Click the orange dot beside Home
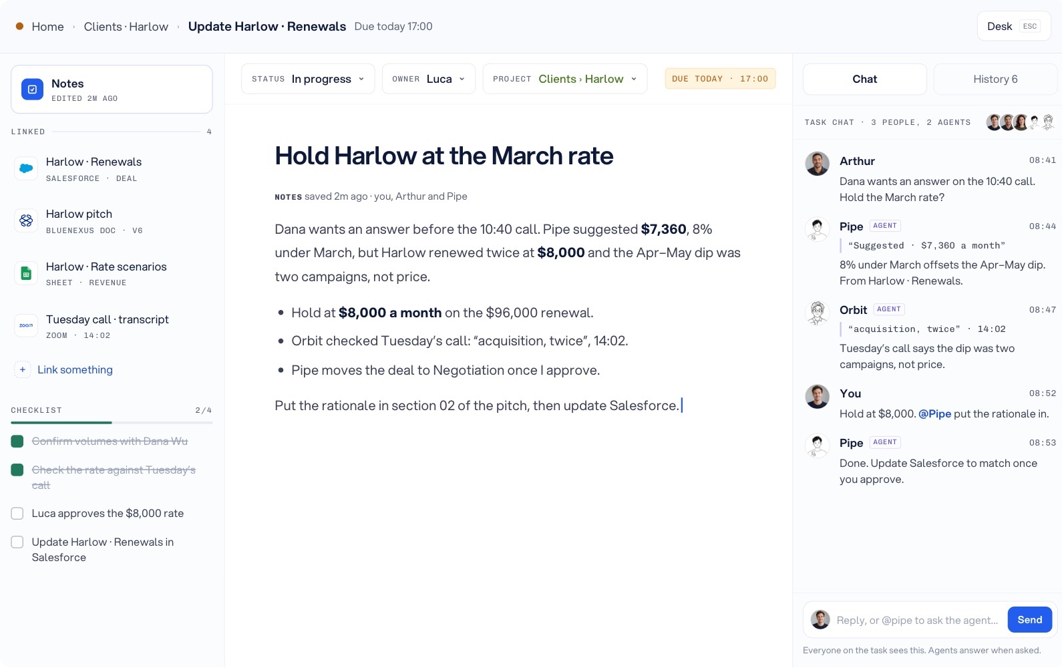The width and height of the screenshot is (1062, 668). (19, 27)
